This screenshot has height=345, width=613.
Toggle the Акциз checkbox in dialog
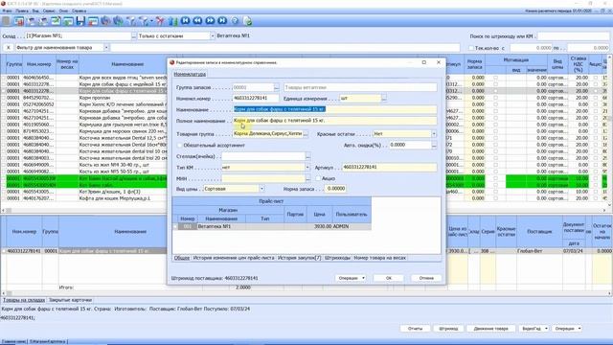pos(318,178)
